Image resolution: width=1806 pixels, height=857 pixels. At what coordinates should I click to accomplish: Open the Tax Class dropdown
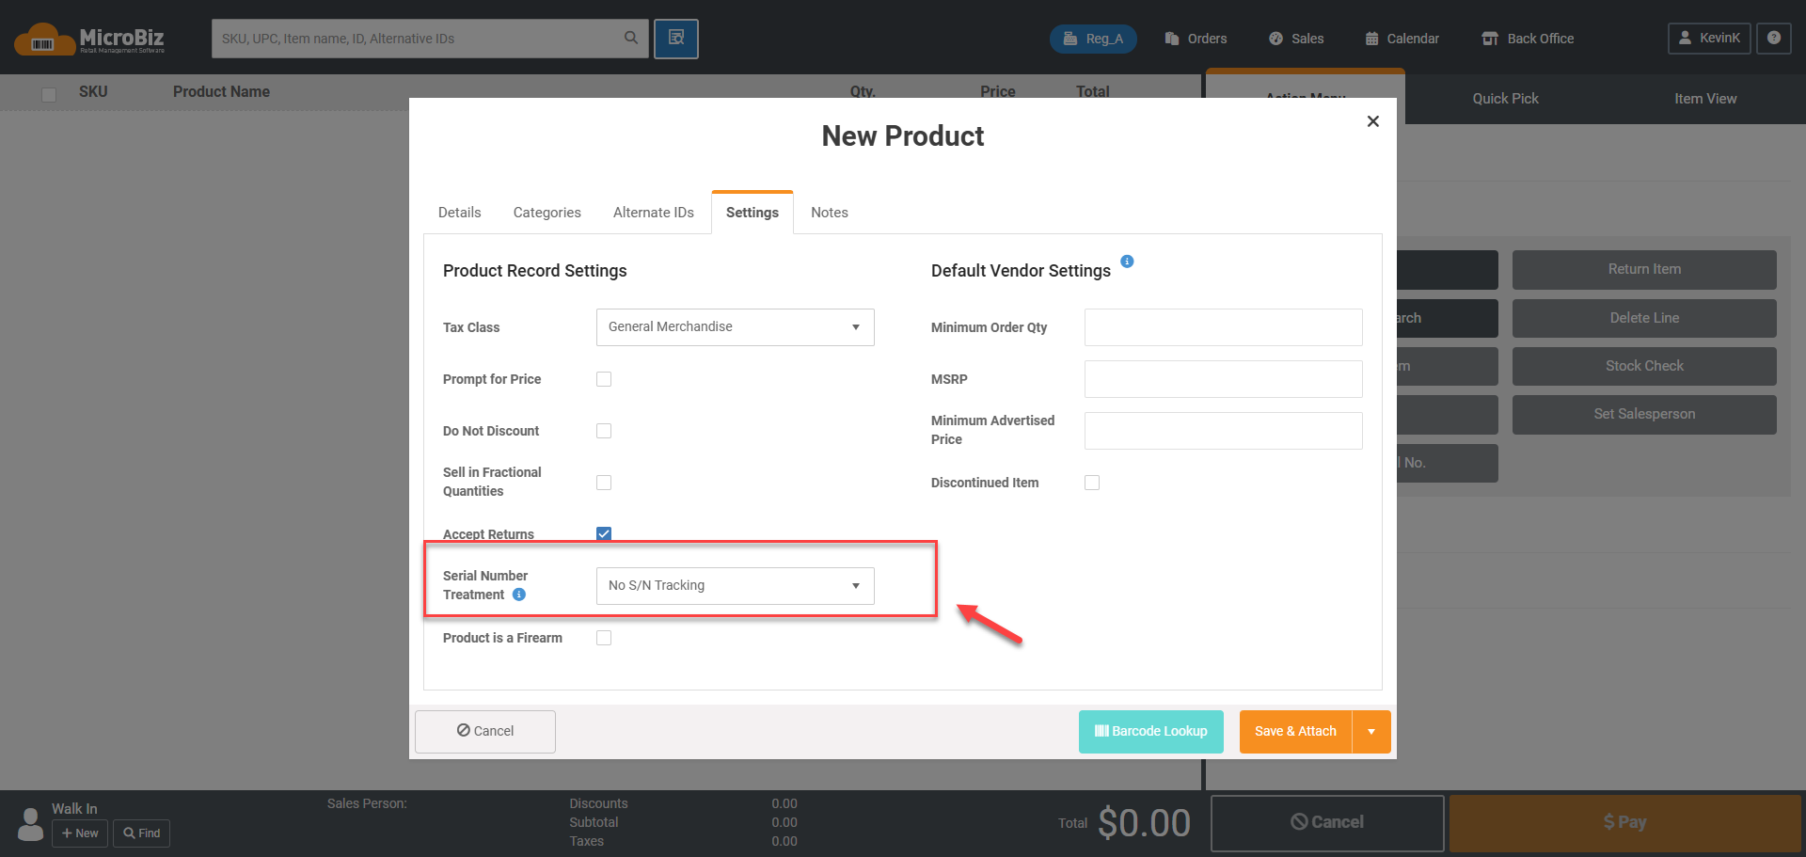tap(736, 327)
